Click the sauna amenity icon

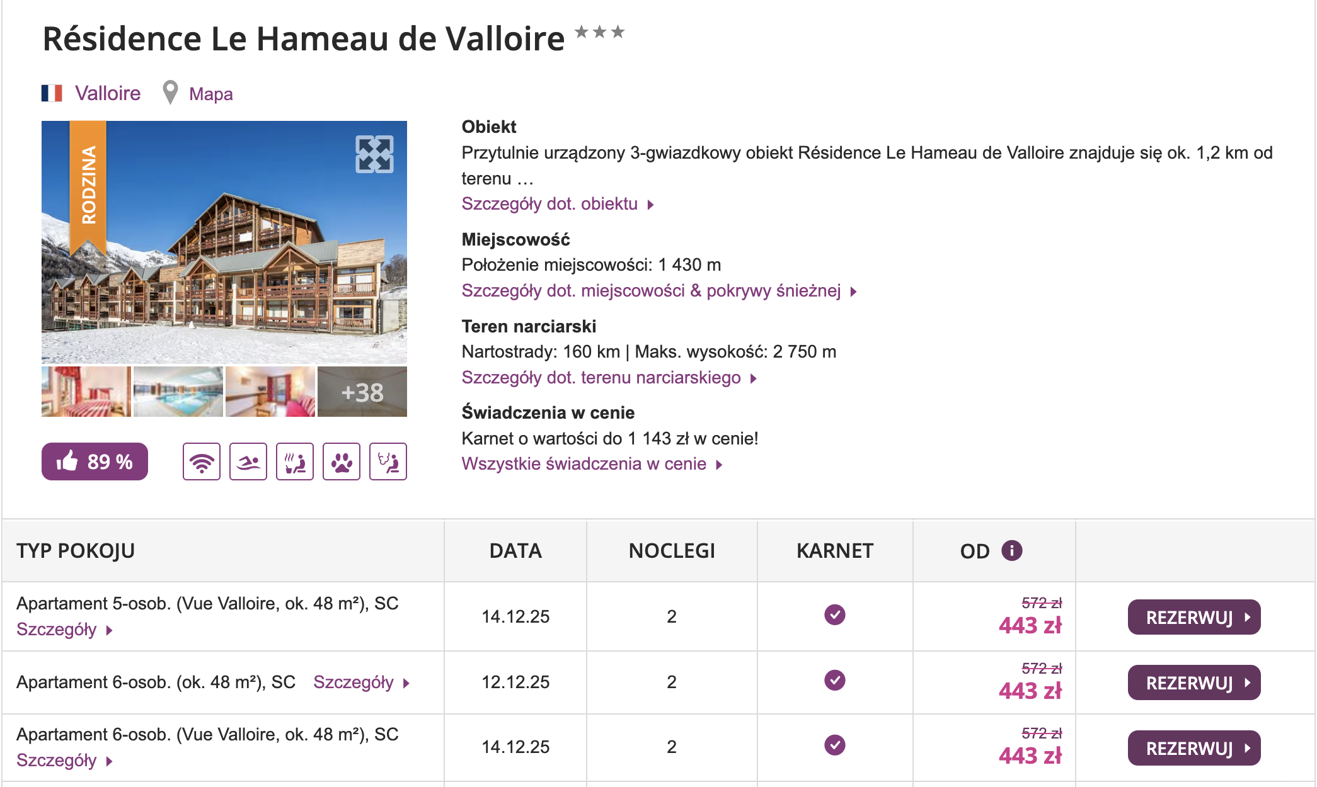(294, 461)
